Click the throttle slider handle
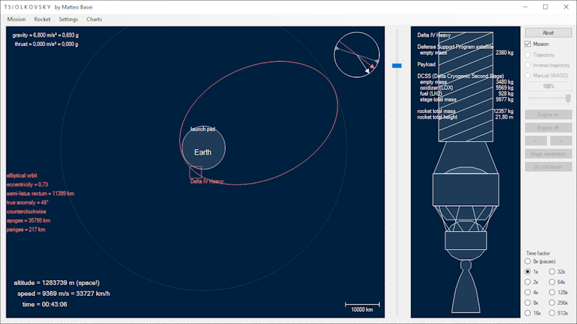Screen dimensions: 577x324 pyautogui.click(x=568, y=98)
